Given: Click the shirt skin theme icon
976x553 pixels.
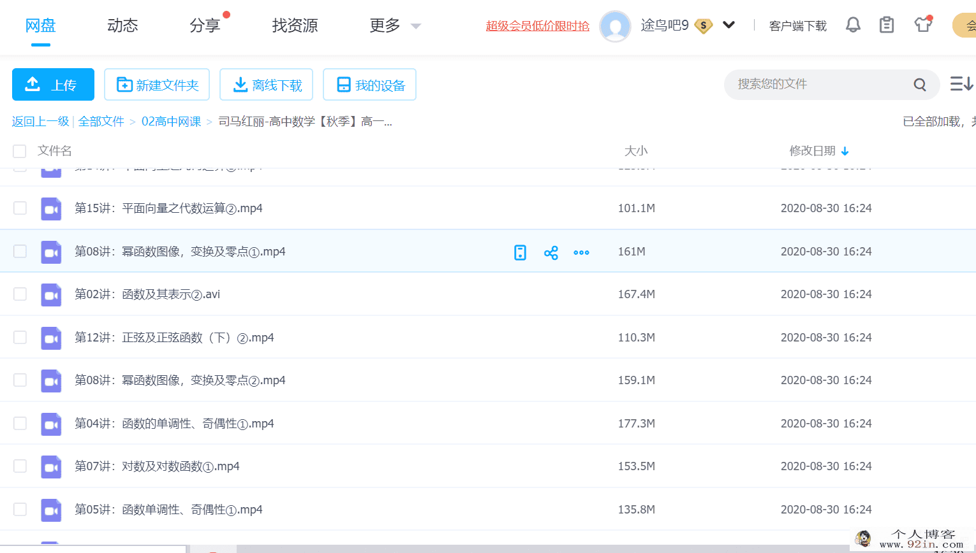Looking at the screenshot, I should [923, 25].
